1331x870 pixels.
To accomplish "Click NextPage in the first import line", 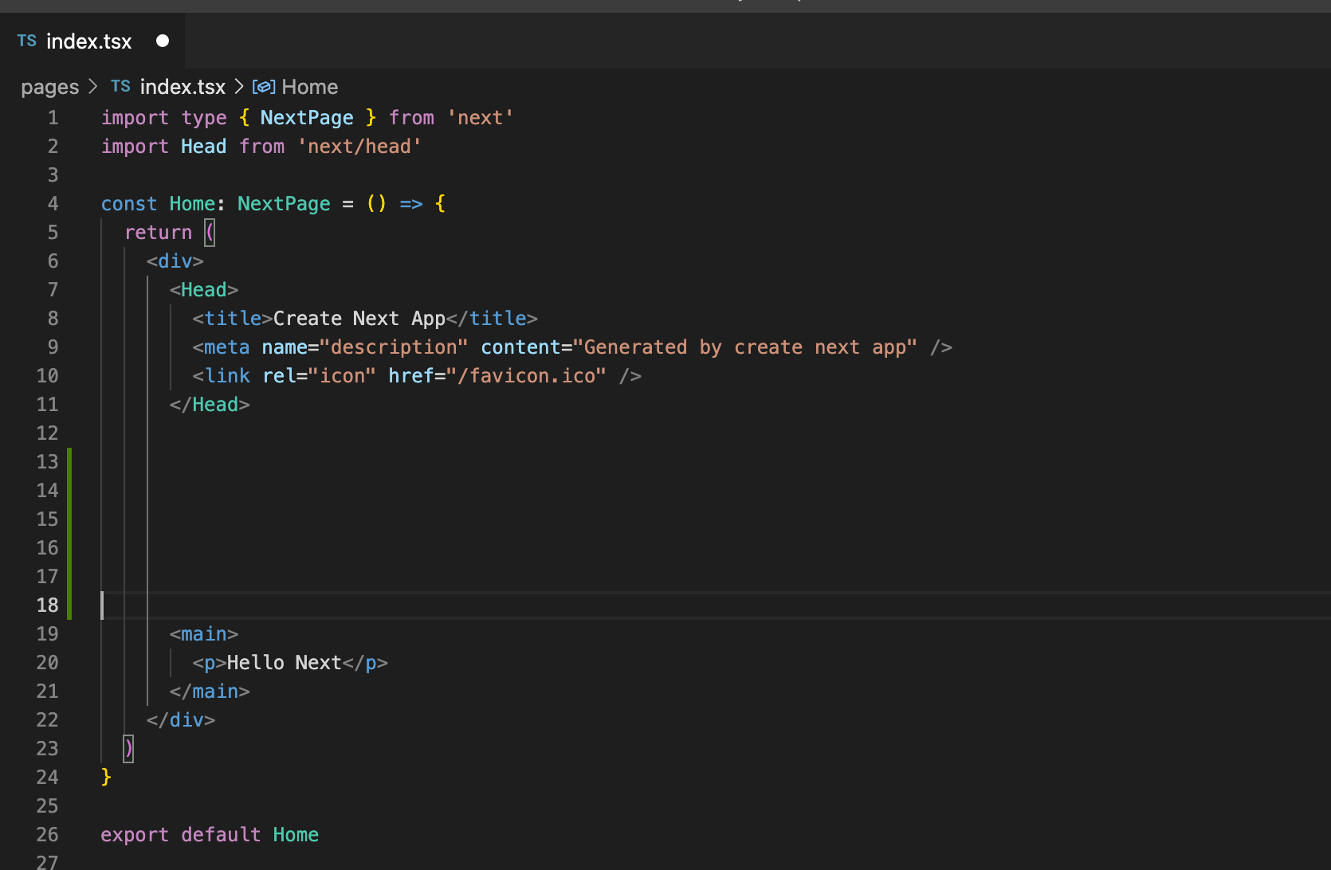I will (x=307, y=118).
